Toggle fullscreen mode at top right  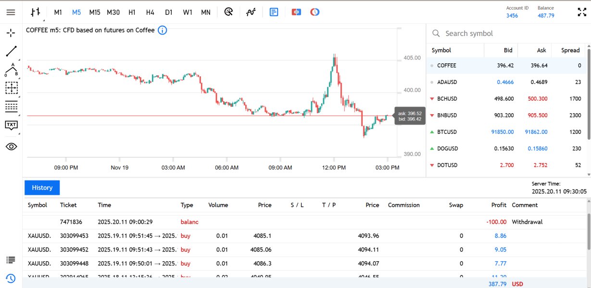(x=581, y=12)
